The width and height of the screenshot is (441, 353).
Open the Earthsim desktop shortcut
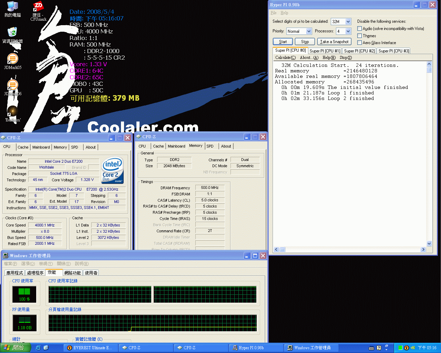(13, 114)
